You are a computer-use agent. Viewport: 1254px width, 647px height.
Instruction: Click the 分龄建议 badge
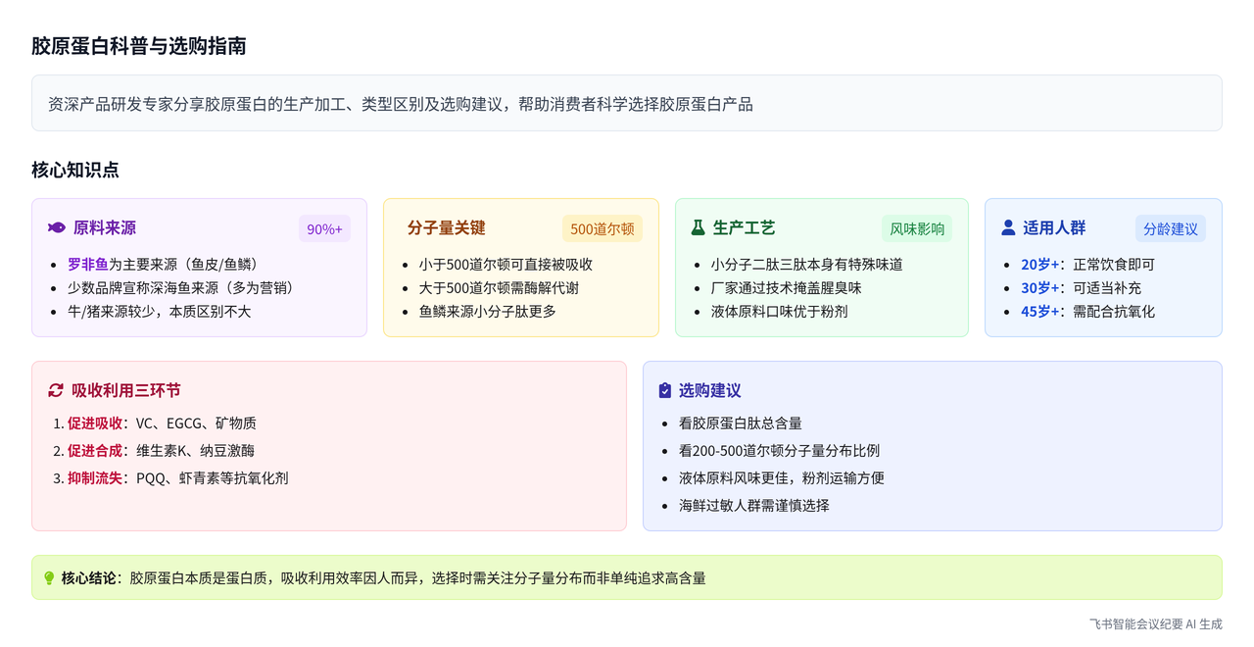coord(1170,228)
